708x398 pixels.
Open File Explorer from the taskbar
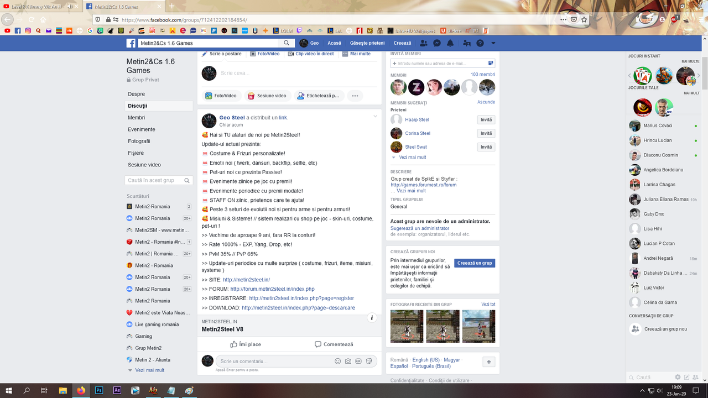point(63,390)
